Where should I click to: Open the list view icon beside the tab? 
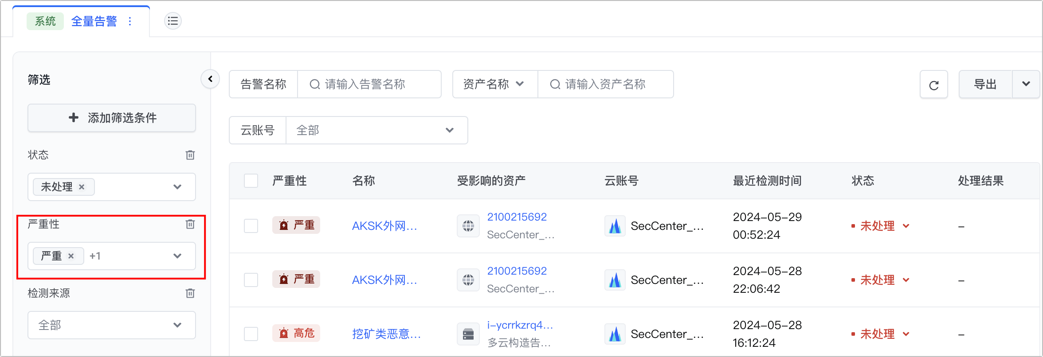[x=173, y=21]
